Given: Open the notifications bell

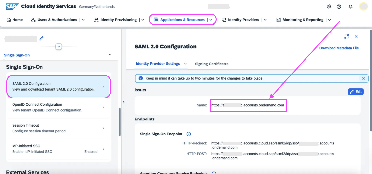Looking at the screenshot, I should 350,6.
